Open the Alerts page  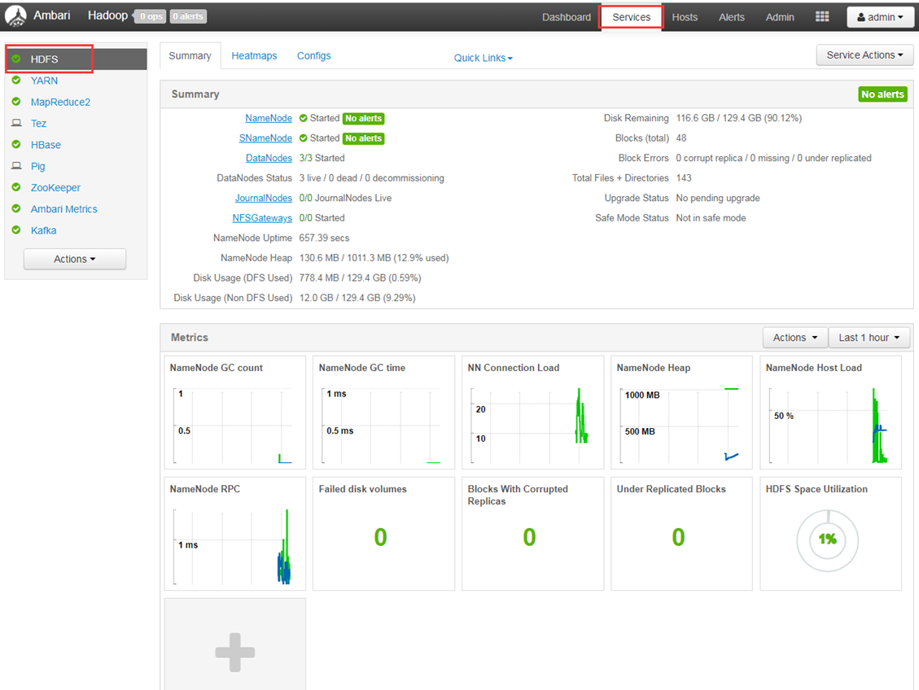732,17
